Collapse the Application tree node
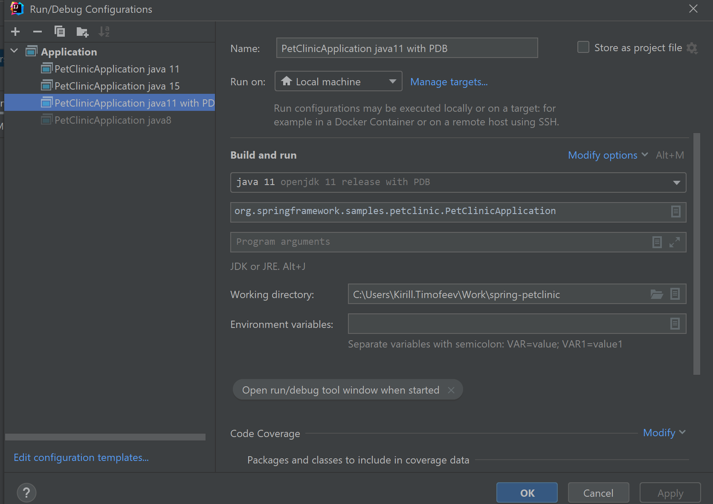The height and width of the screenshot is (504, 713). [x=14, y=51]
